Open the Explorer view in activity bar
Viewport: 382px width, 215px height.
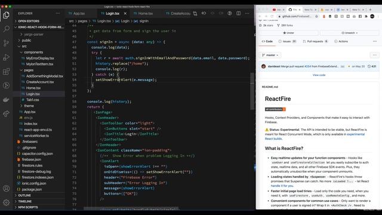click(6, 15)
